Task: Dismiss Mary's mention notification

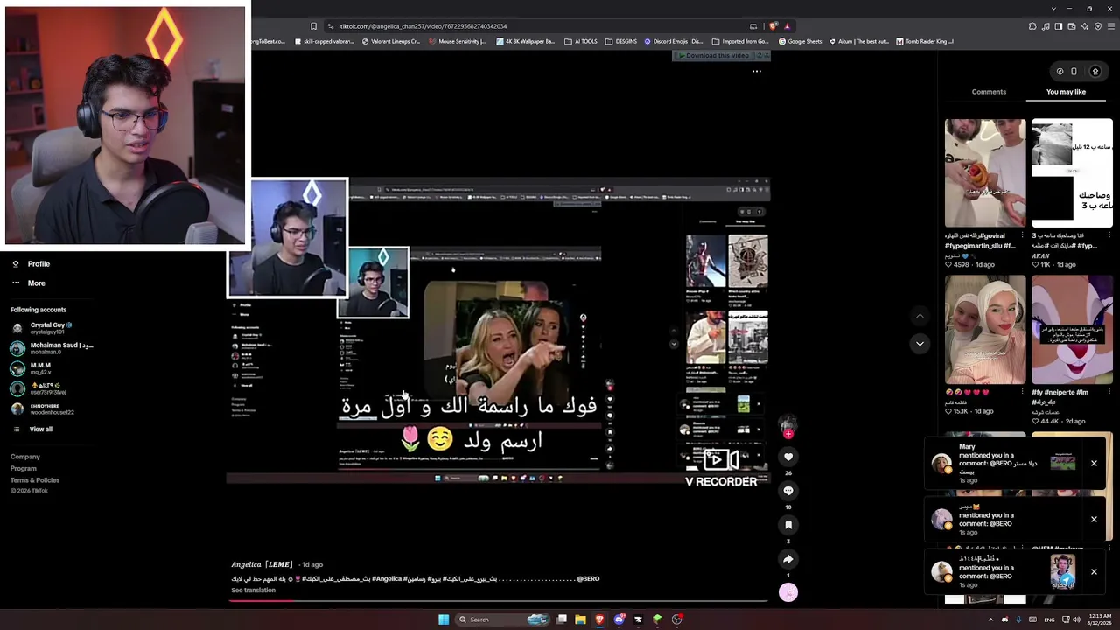Action: tap(1094, 463)
